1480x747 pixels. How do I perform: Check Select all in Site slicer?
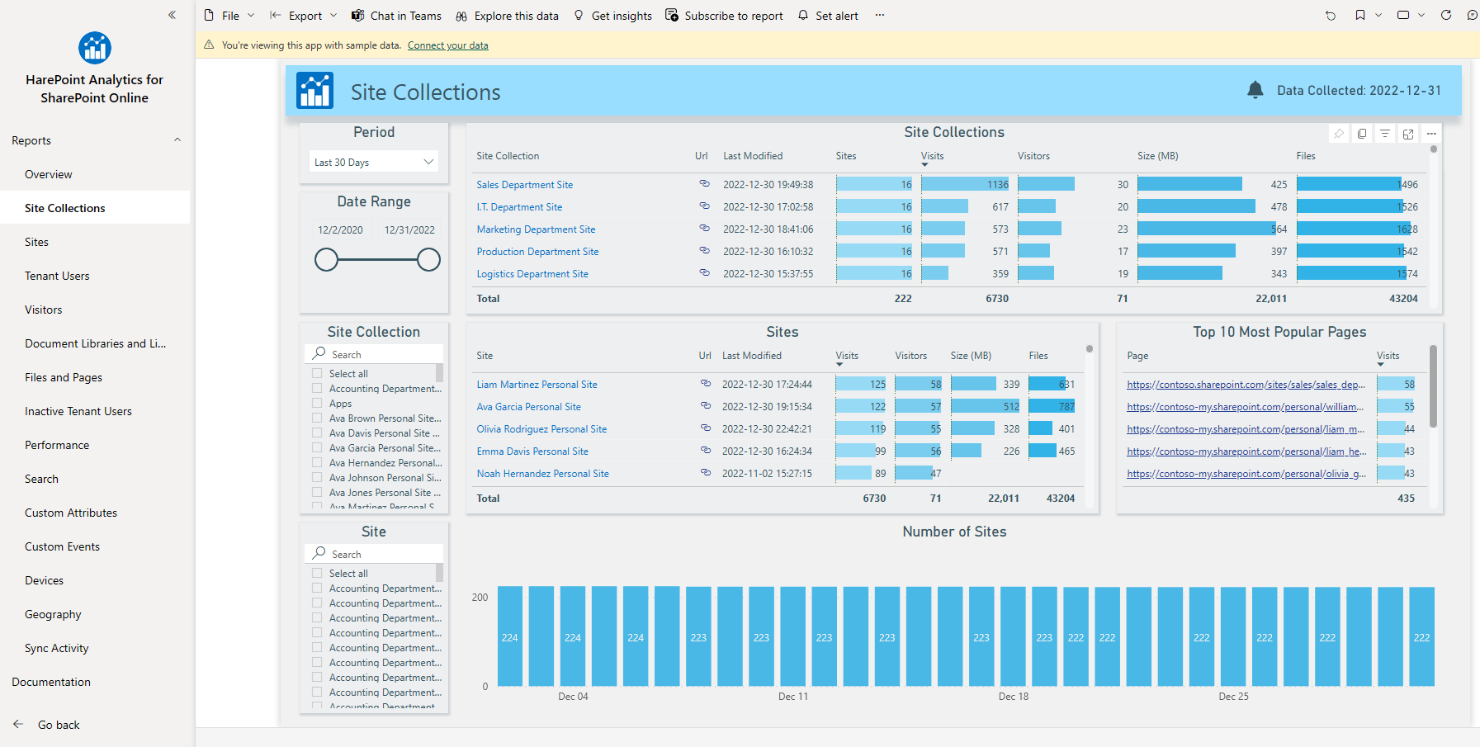tap(317, 573)
